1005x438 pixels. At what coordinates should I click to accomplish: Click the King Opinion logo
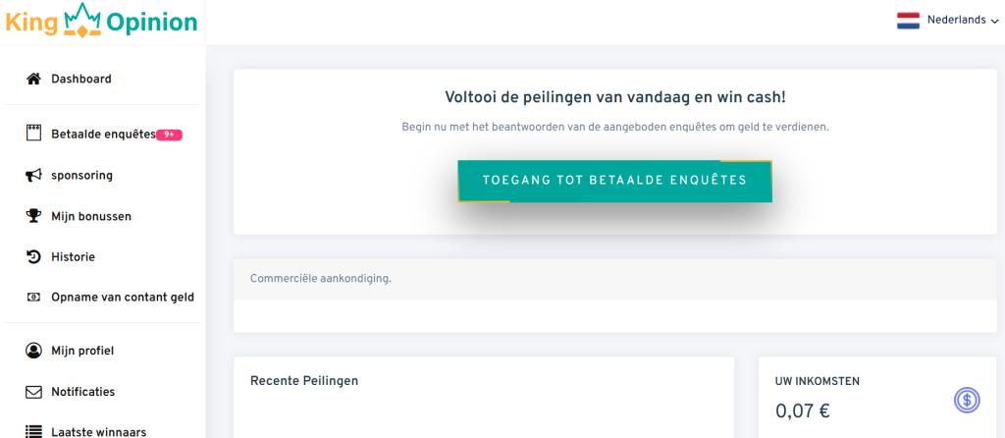(102, 21)
